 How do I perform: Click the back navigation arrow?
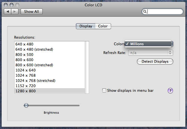coord(8,12)
